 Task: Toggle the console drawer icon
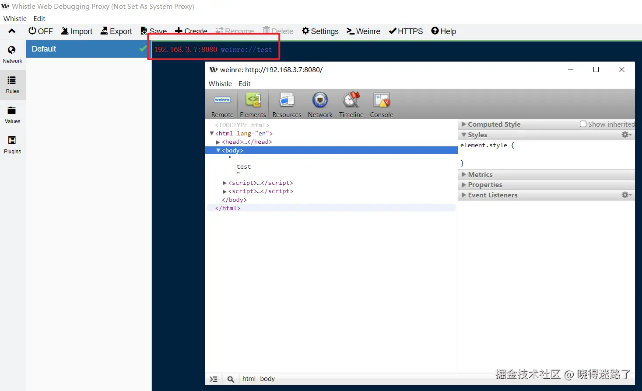point(214,379)
